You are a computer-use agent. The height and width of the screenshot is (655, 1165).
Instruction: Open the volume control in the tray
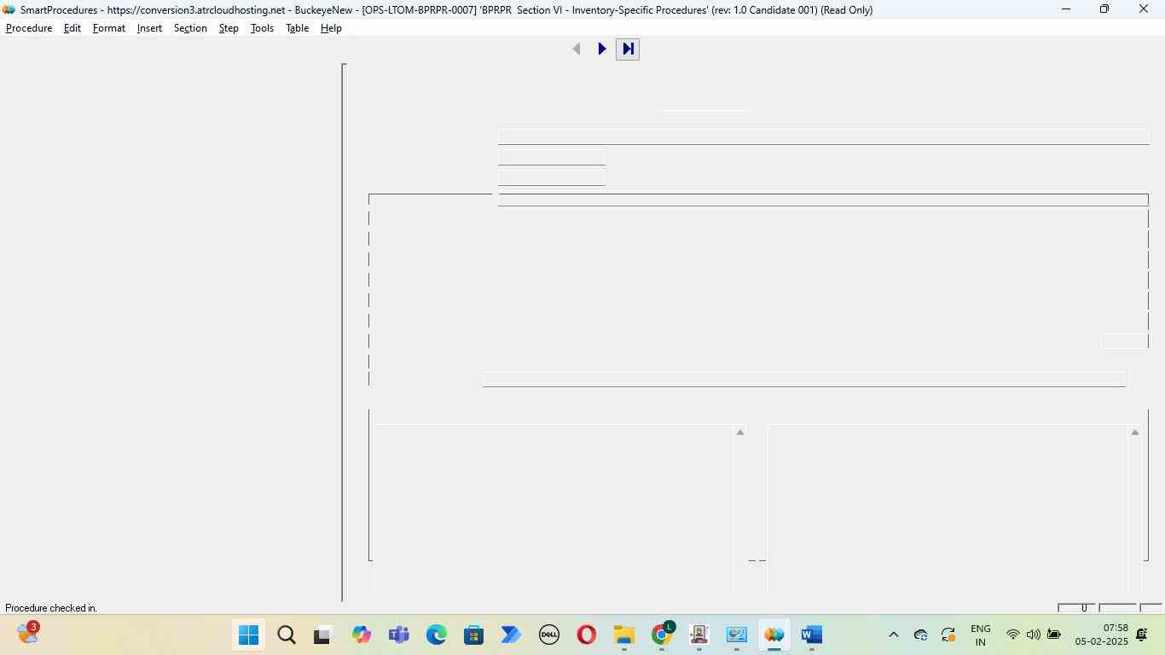click(1034, 635)
